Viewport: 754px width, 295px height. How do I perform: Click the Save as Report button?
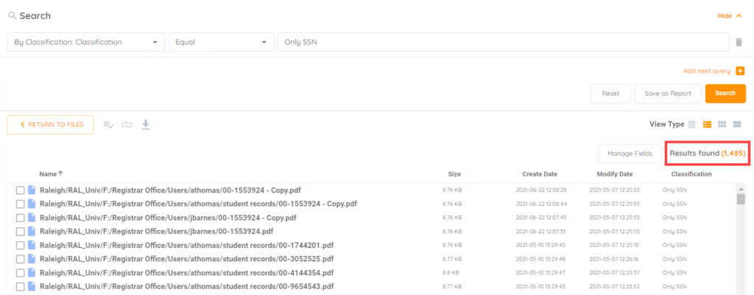click(x=667, y=93)
